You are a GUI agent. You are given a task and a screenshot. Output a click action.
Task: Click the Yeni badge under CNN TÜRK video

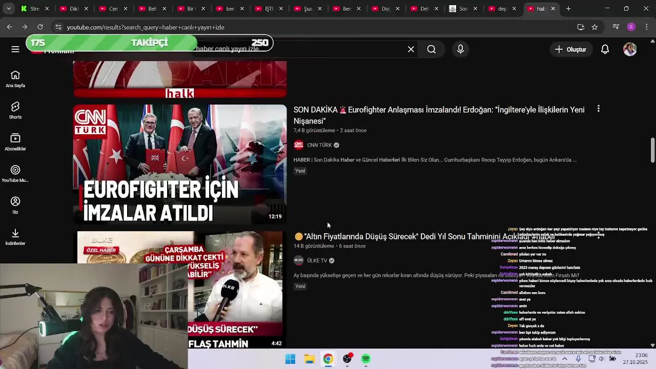point(300,171)
